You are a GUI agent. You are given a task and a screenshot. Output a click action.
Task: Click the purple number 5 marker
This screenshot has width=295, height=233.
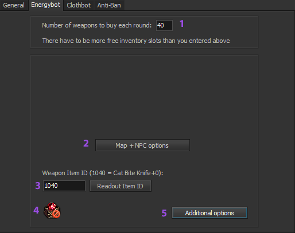click(164, 213)
